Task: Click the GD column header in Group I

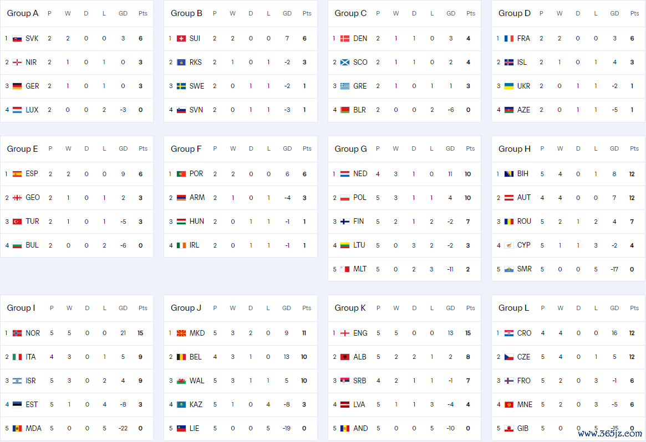Action: click(123, 309)
